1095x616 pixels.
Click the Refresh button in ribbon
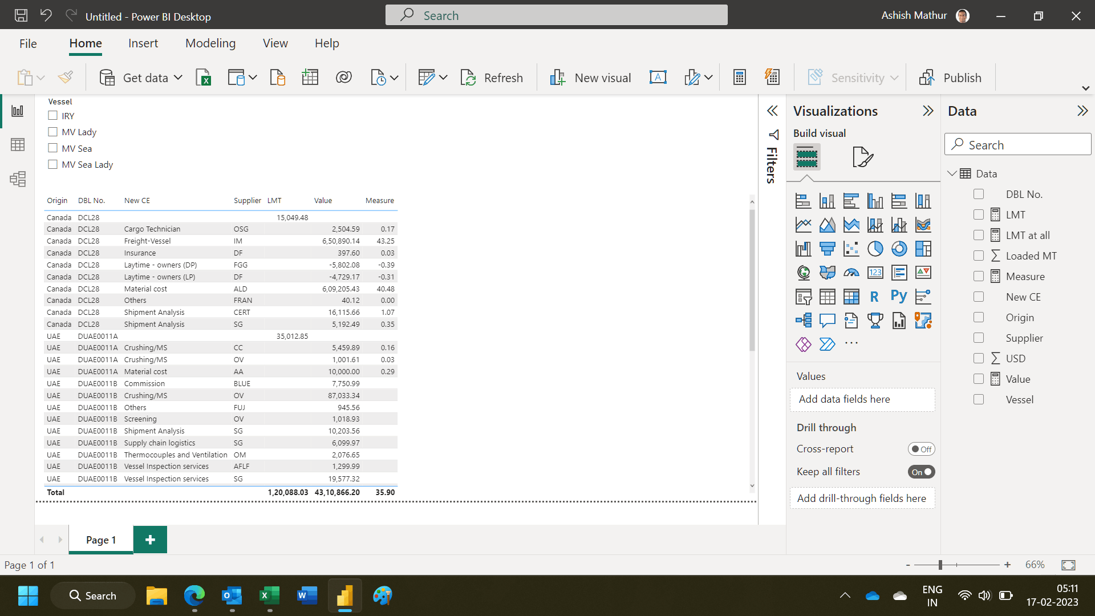pyautogui.click(x=492, y=78)
